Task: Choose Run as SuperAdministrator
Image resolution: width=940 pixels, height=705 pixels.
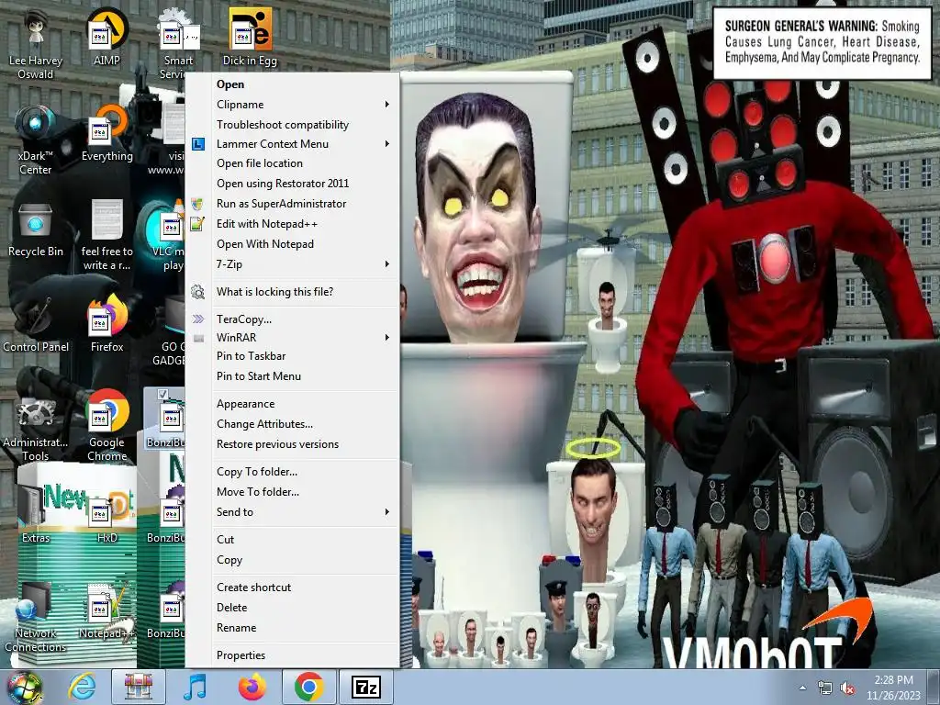Action: [292, 204]
